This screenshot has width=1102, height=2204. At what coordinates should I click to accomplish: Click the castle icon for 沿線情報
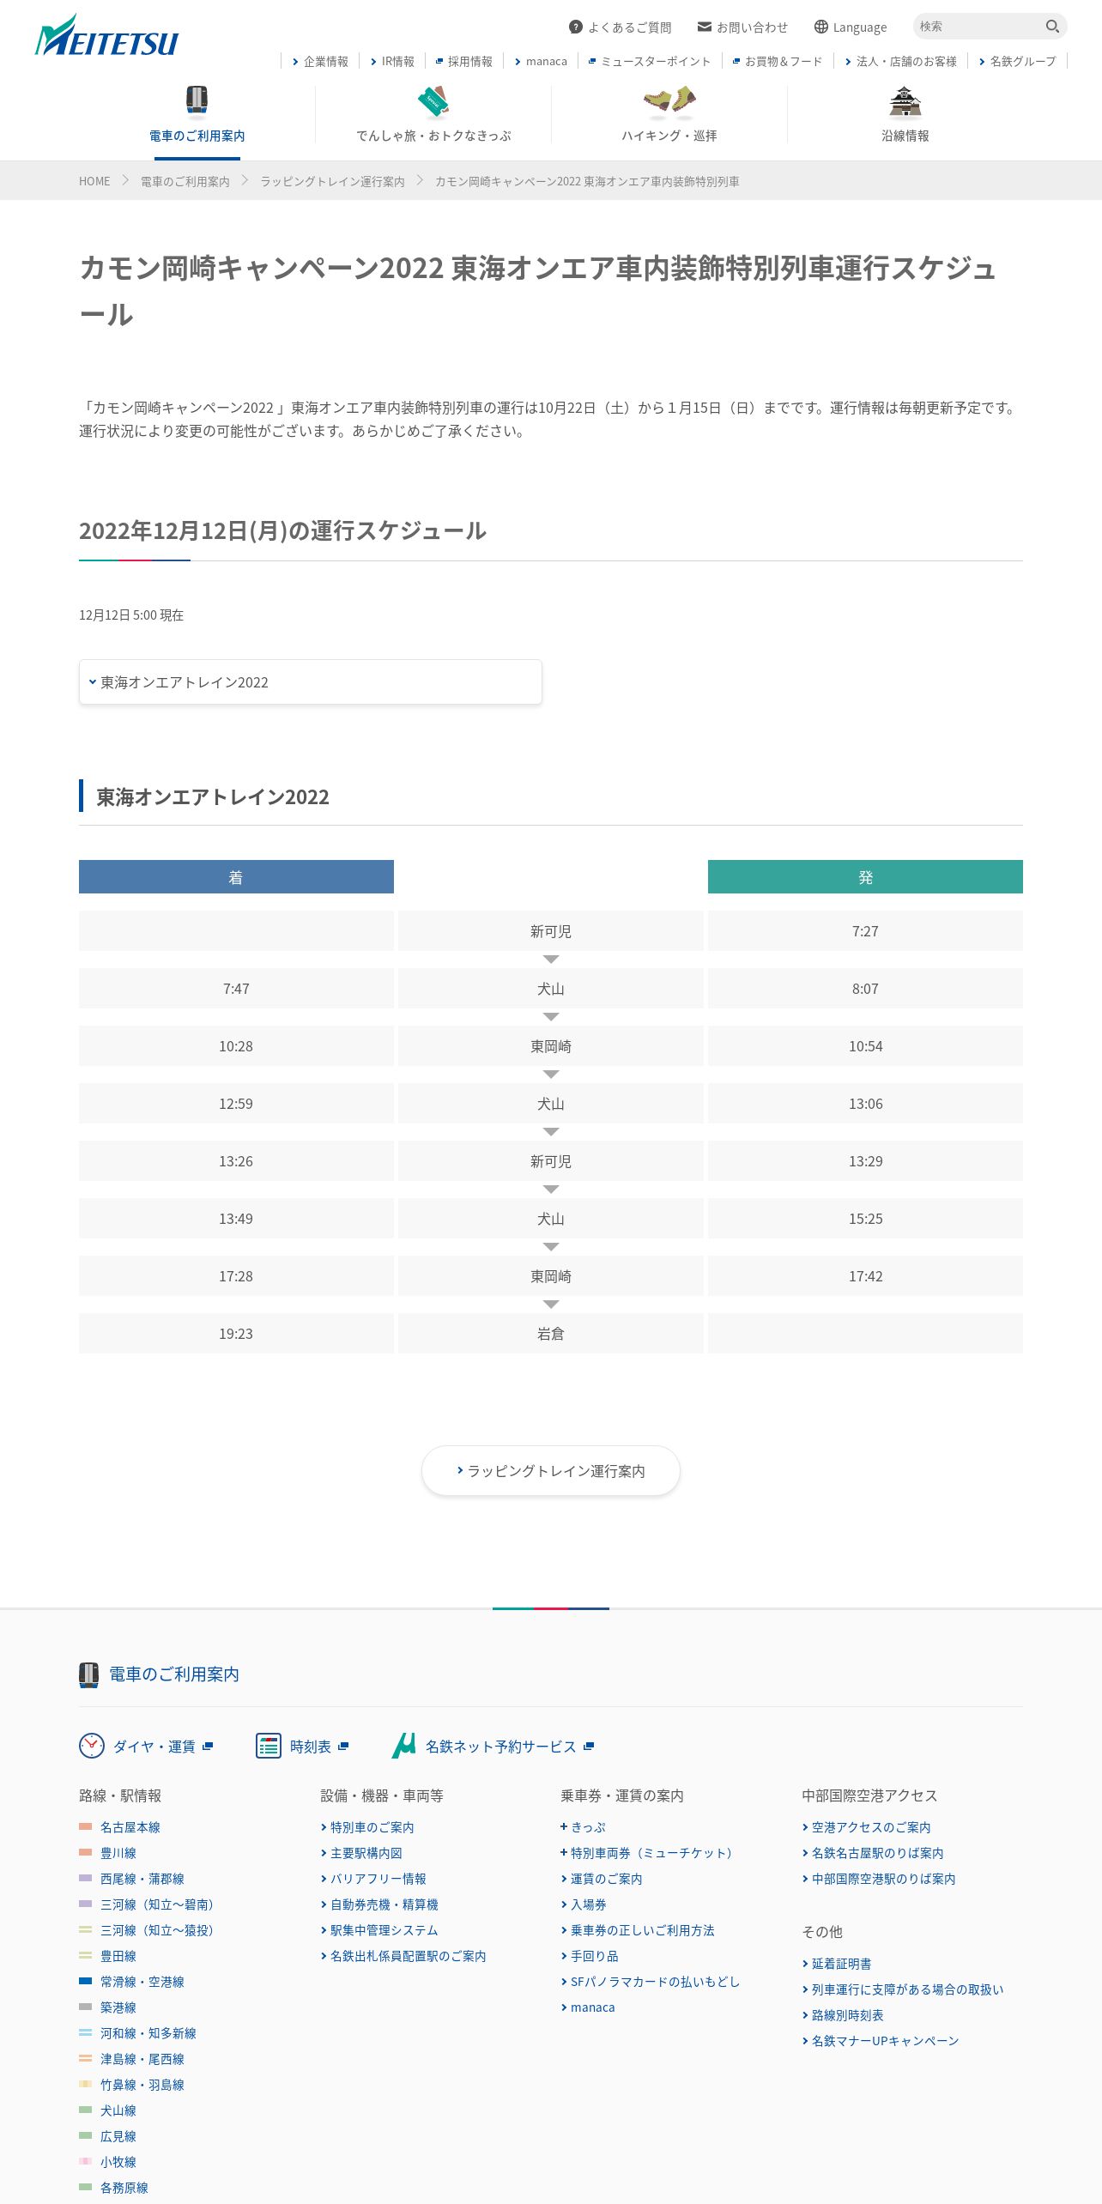click(x=905, y=101)
